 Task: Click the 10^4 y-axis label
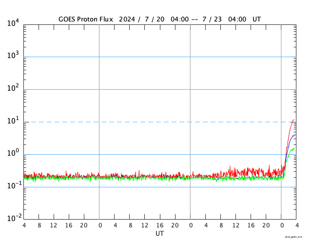point(13,23)
